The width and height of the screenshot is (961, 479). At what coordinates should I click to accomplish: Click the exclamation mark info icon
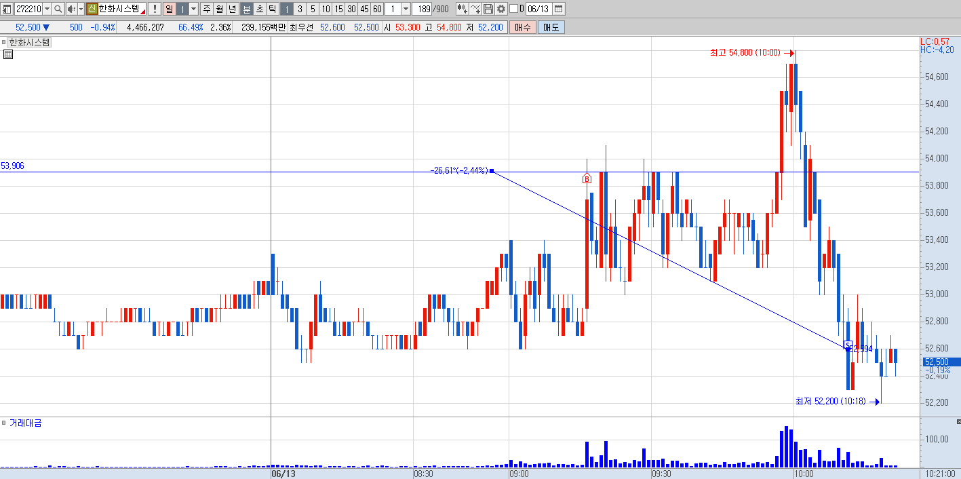[154, 9]
